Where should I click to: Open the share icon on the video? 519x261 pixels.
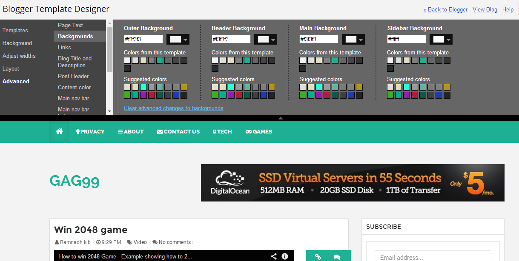(274, 256)
